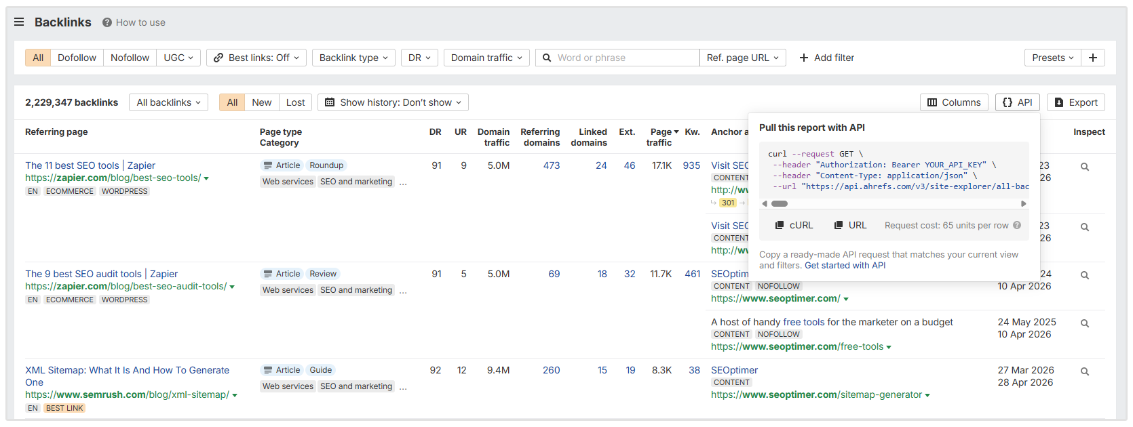
Task: Open The 9 best SEO audit tools link
Action: (x=102, y=274)
